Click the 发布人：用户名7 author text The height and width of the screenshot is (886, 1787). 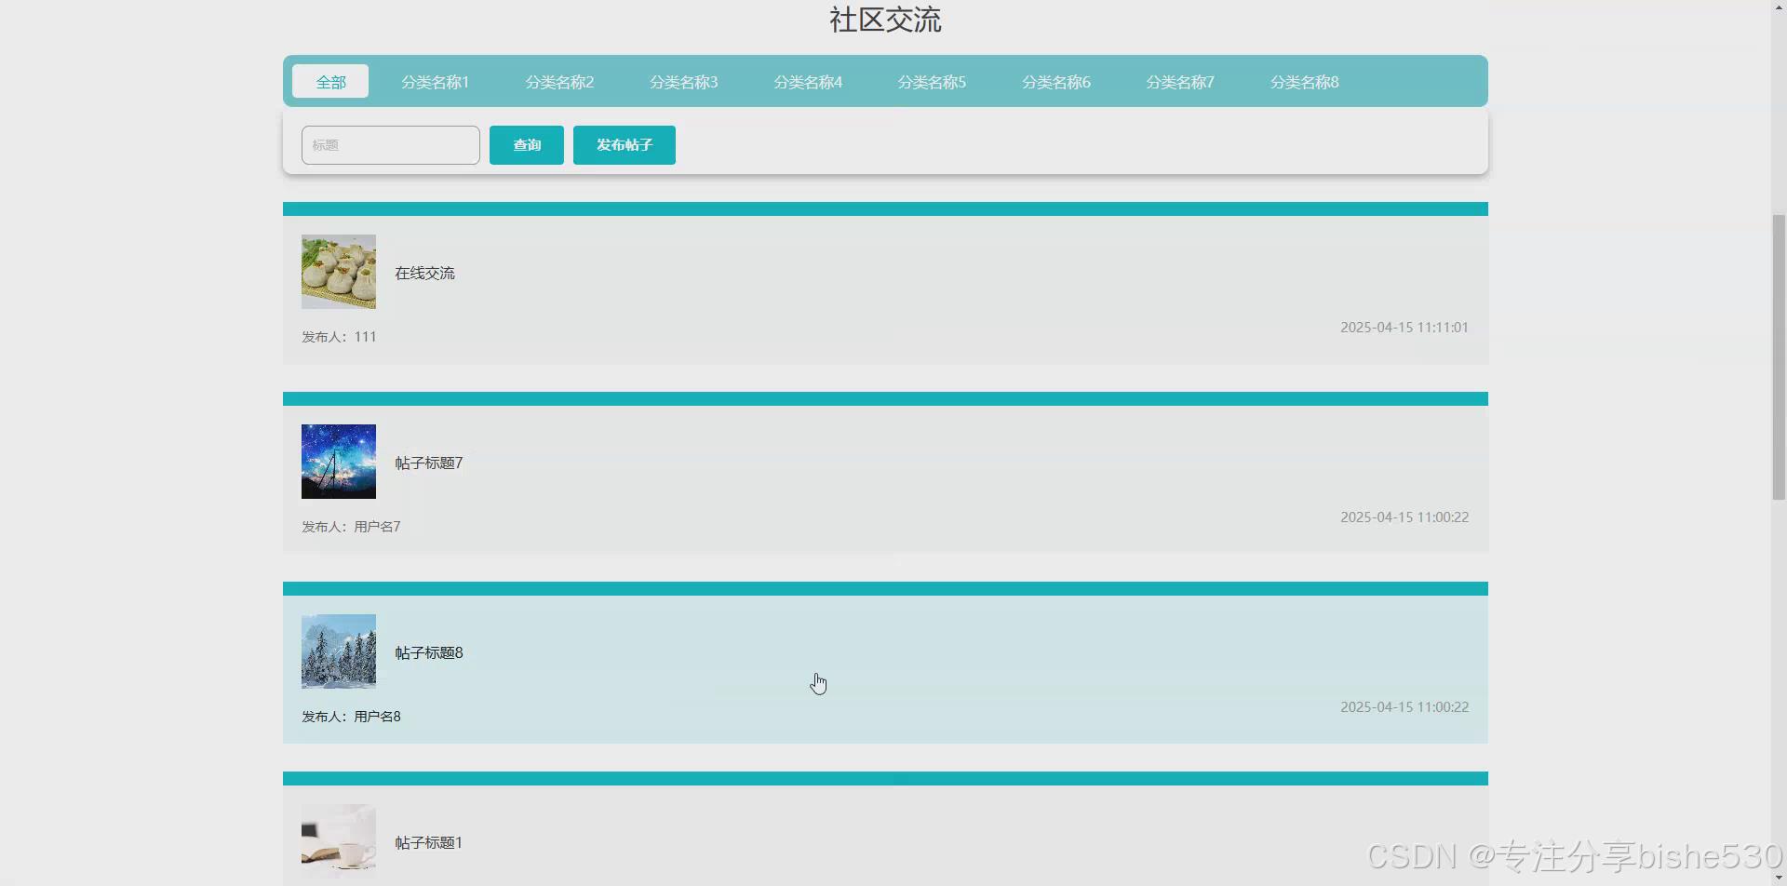point(351,527)
